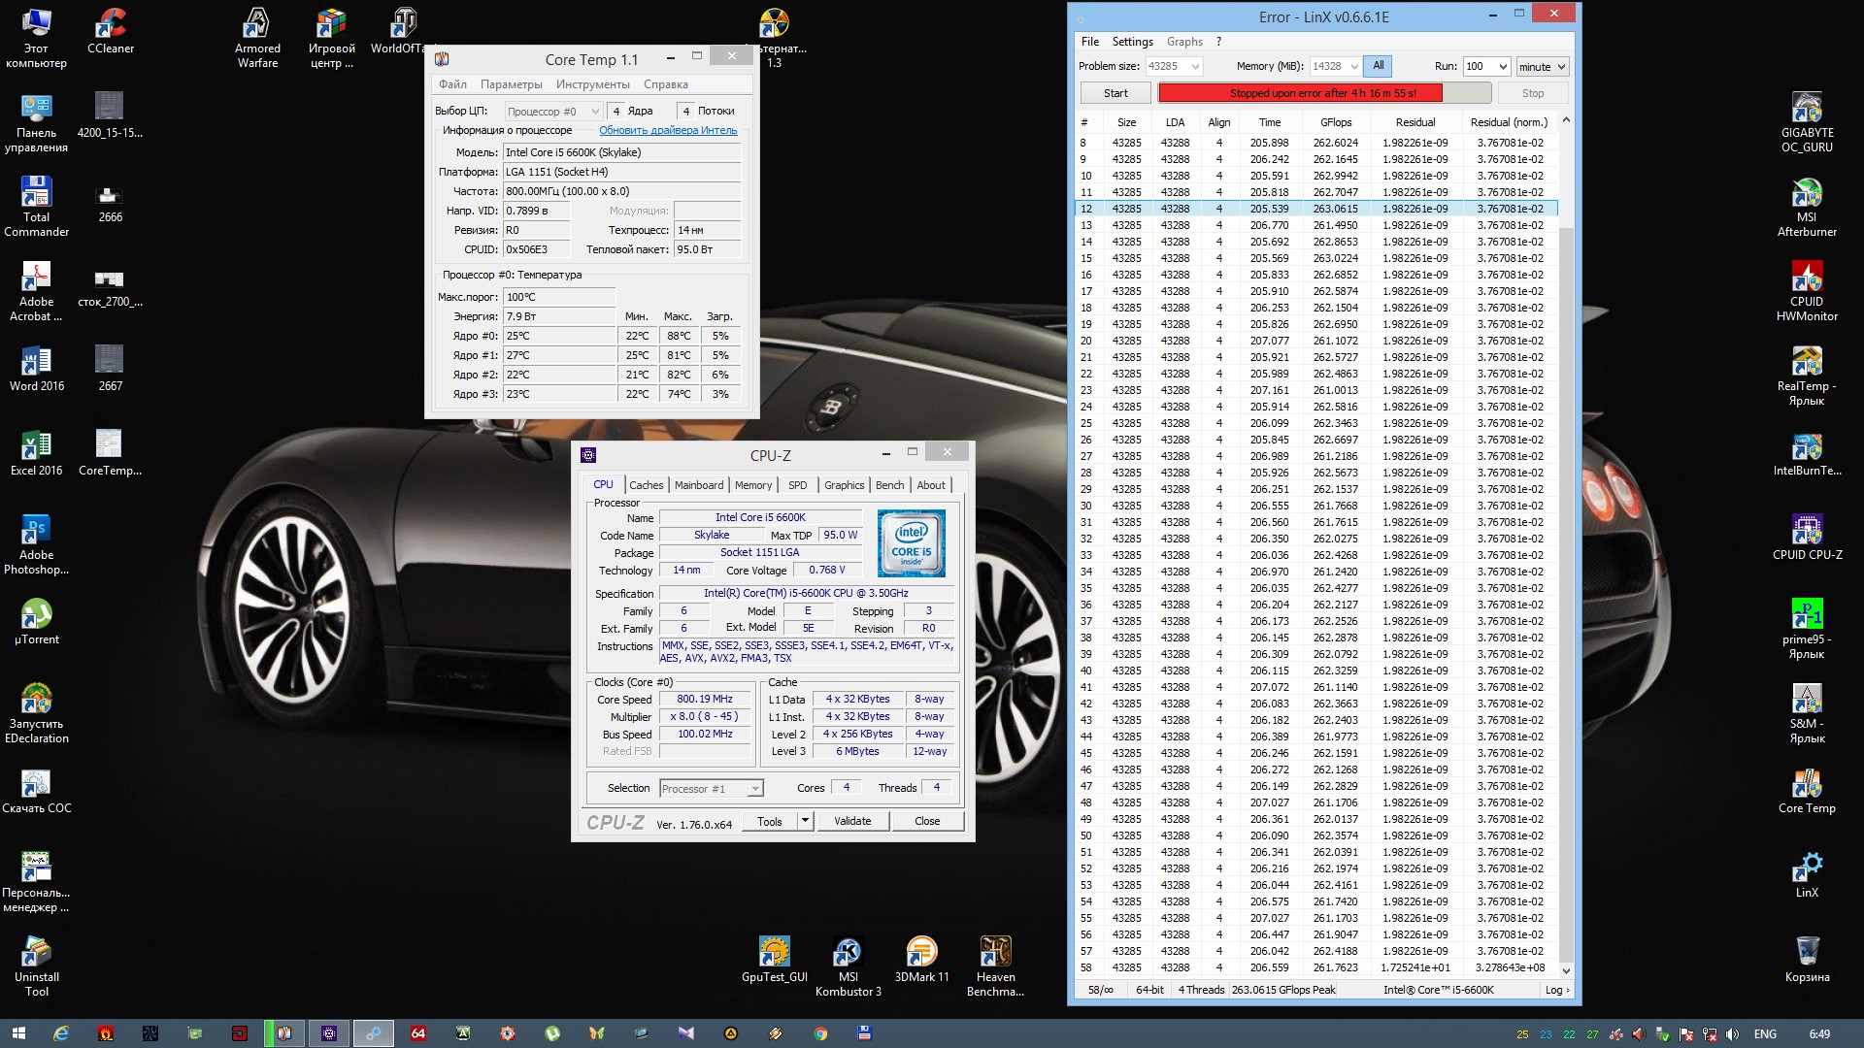Expand Problem size dropdown in LinX

(1195, 67)
